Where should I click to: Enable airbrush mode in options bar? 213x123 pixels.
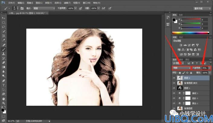104,8
